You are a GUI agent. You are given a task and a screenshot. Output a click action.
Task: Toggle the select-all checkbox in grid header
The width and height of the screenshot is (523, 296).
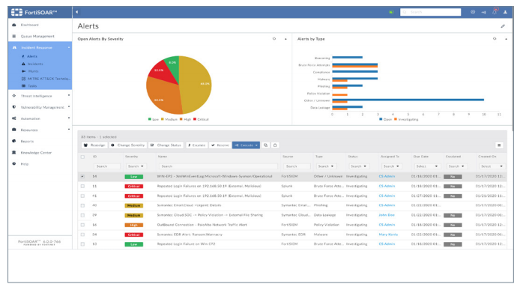click(82, 157)
